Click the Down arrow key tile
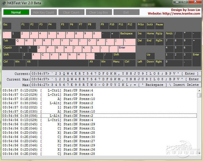This screenshot has height=161, width=203. pyautogui.click(x=150, y=63)
